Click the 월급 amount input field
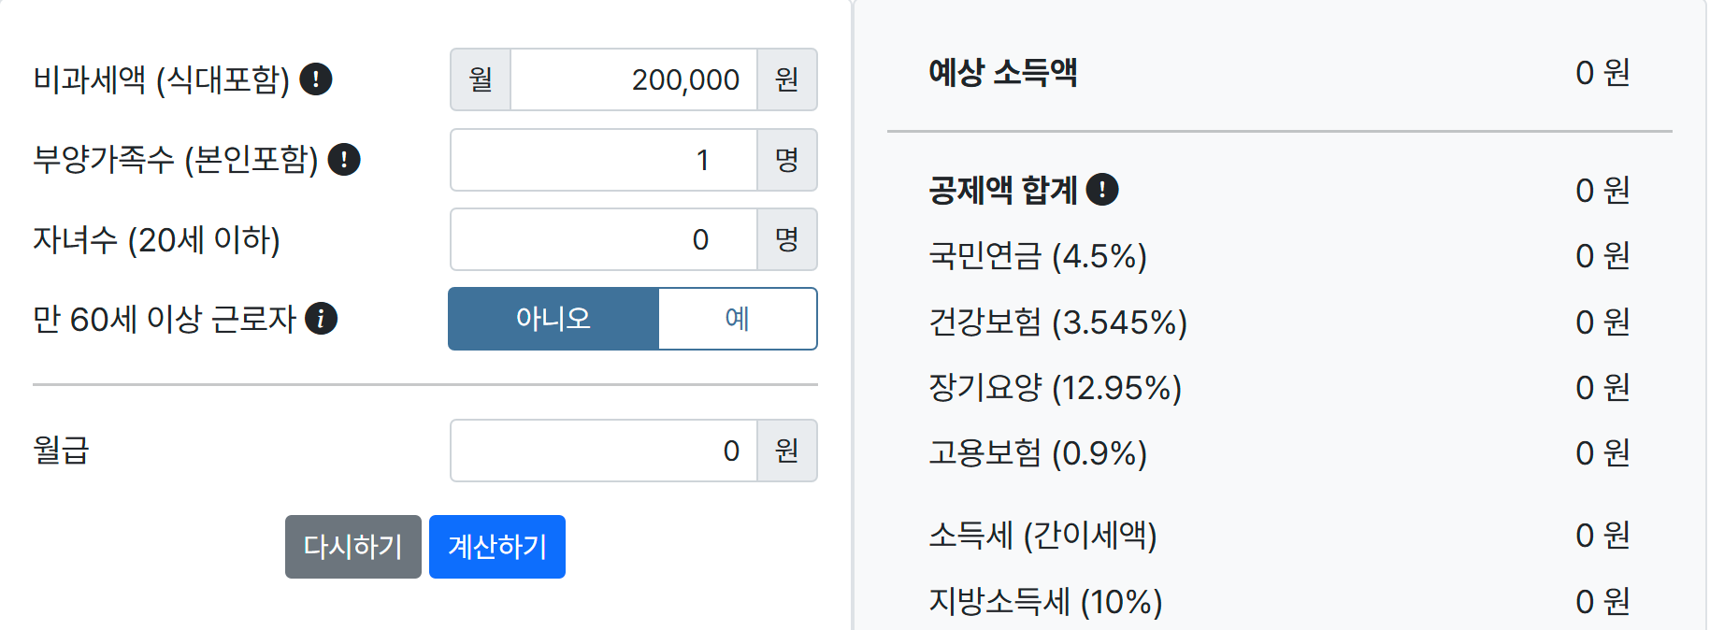Image resolution: width=1710 pixels, height=630 pixels. (x=603, y=451)
